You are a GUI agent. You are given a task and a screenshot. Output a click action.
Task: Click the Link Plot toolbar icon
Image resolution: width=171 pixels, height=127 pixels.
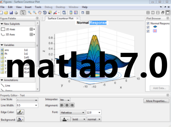[x=64, y=13]
